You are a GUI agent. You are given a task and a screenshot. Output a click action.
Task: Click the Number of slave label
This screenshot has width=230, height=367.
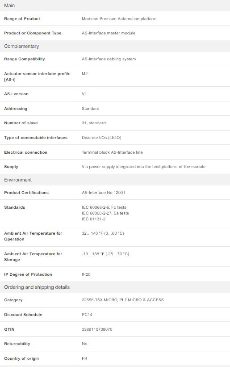click(x=21, y=123)
